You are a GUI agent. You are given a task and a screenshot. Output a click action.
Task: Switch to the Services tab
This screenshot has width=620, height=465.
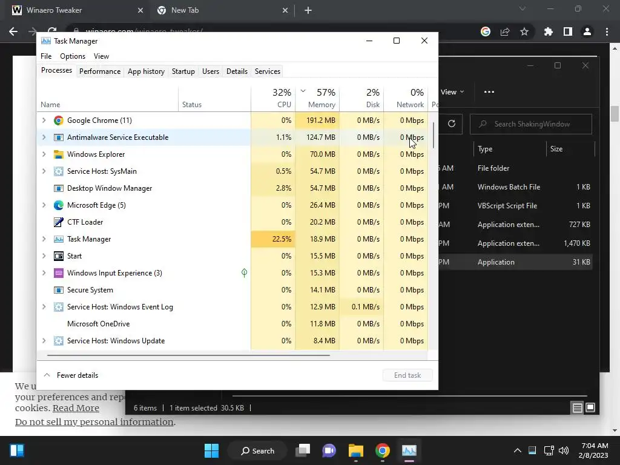(267, 71)
